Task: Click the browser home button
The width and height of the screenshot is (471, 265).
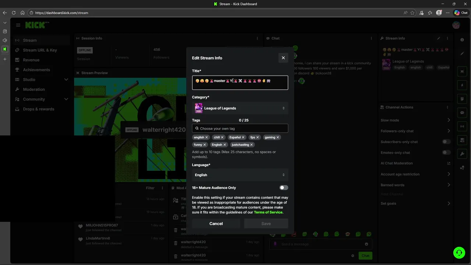Action: pyautogui.click(x=22, y=13)
